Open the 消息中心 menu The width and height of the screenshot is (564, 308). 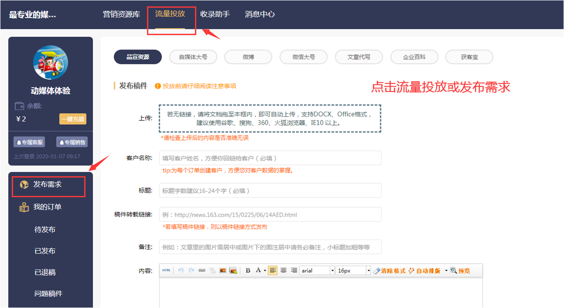(x=260, y=14)
